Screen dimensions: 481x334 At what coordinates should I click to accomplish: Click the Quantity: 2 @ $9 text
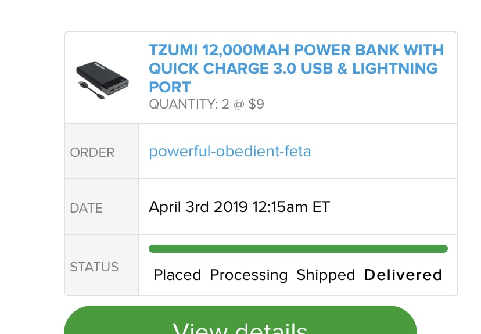(206, 105)
